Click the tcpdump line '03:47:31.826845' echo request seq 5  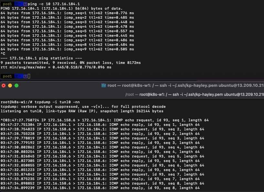click(102, 157)
